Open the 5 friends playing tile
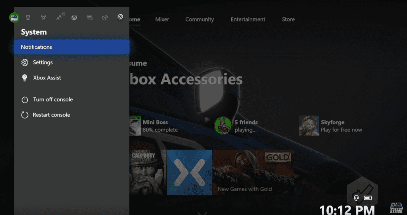This screenshot has width=407, height=215. click(236, 126)
